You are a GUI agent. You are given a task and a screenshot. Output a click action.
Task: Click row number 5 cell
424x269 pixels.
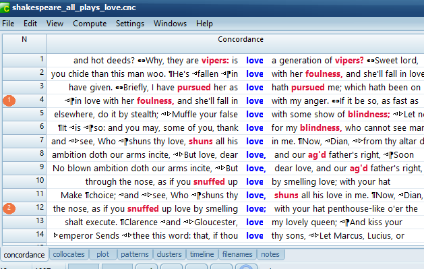pyautogui.click(x=24, y=115)
